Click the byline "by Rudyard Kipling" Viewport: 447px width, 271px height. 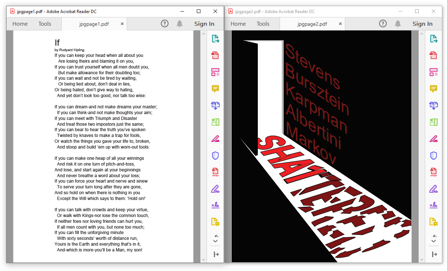(69, 50)
